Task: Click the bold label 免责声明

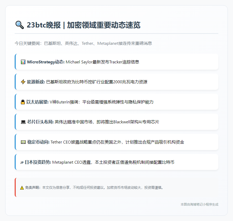Action: tap(33, 187)
